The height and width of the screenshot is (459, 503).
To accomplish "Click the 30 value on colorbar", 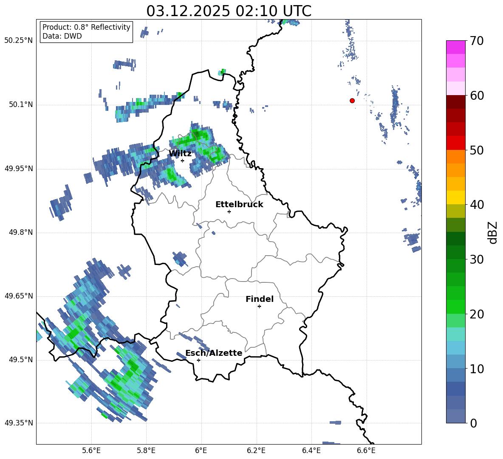I will point(477,259).
